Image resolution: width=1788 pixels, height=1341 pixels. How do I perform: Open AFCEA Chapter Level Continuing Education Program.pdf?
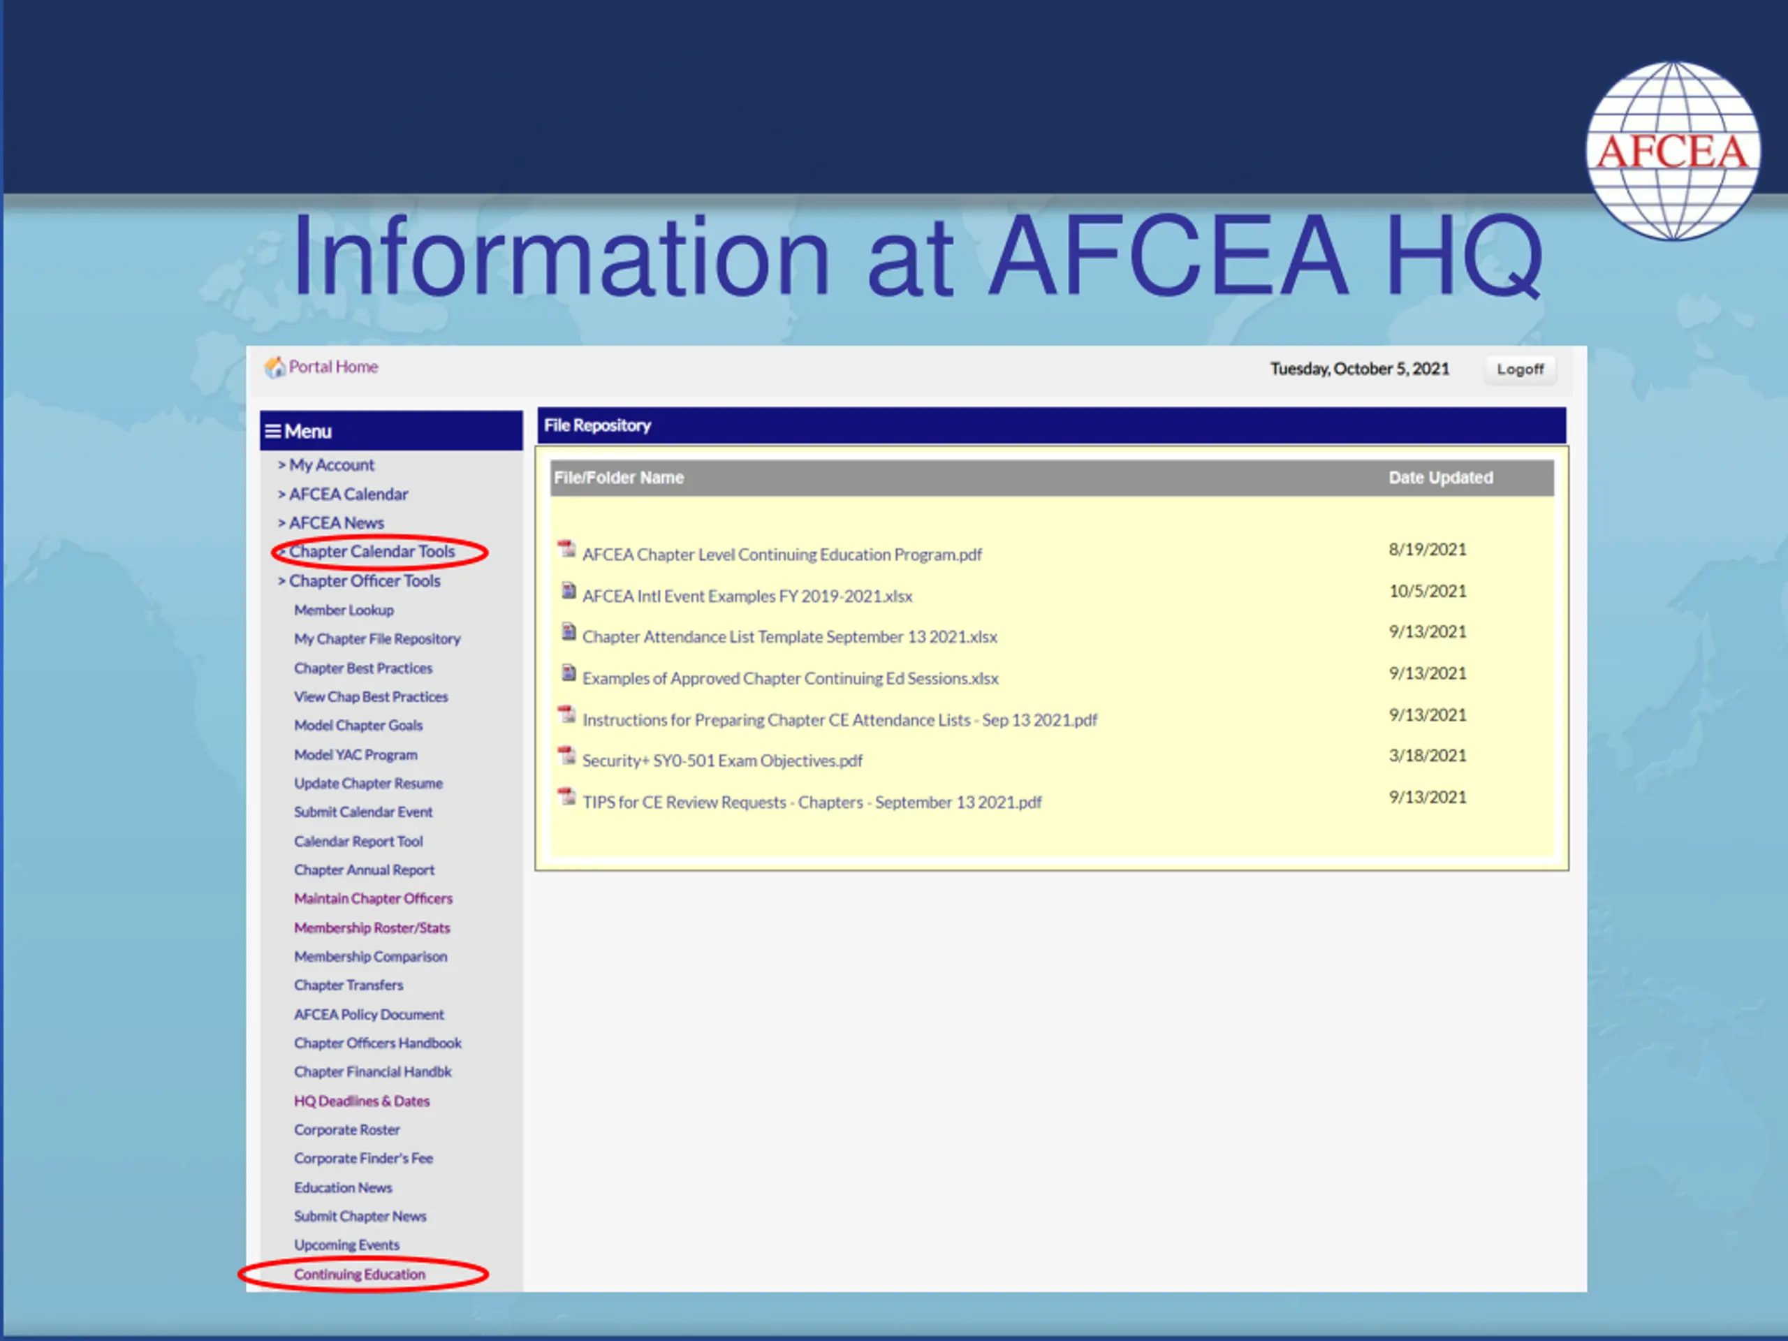[782, 555]
